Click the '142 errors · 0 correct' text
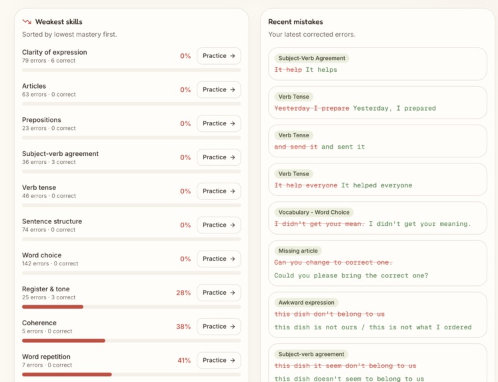This screenshot has height=382, width=498. coord(50,263)
